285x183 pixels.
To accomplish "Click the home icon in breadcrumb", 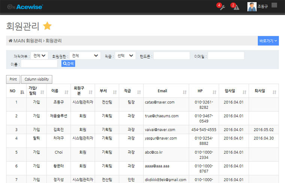I will (10, 40).
